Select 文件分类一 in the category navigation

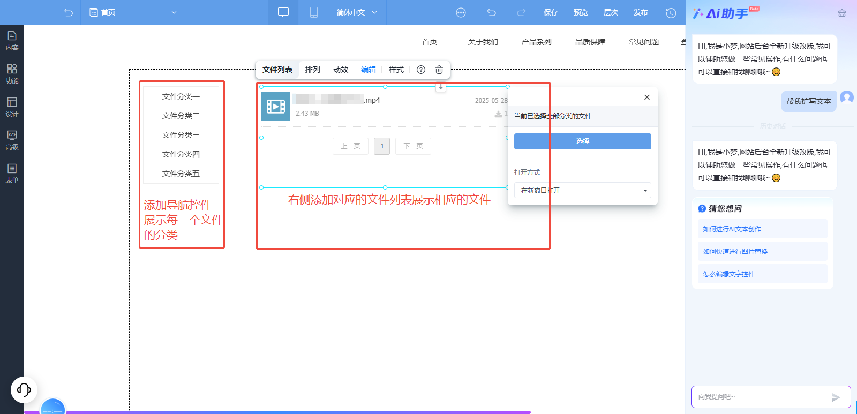tap(181, 96)
